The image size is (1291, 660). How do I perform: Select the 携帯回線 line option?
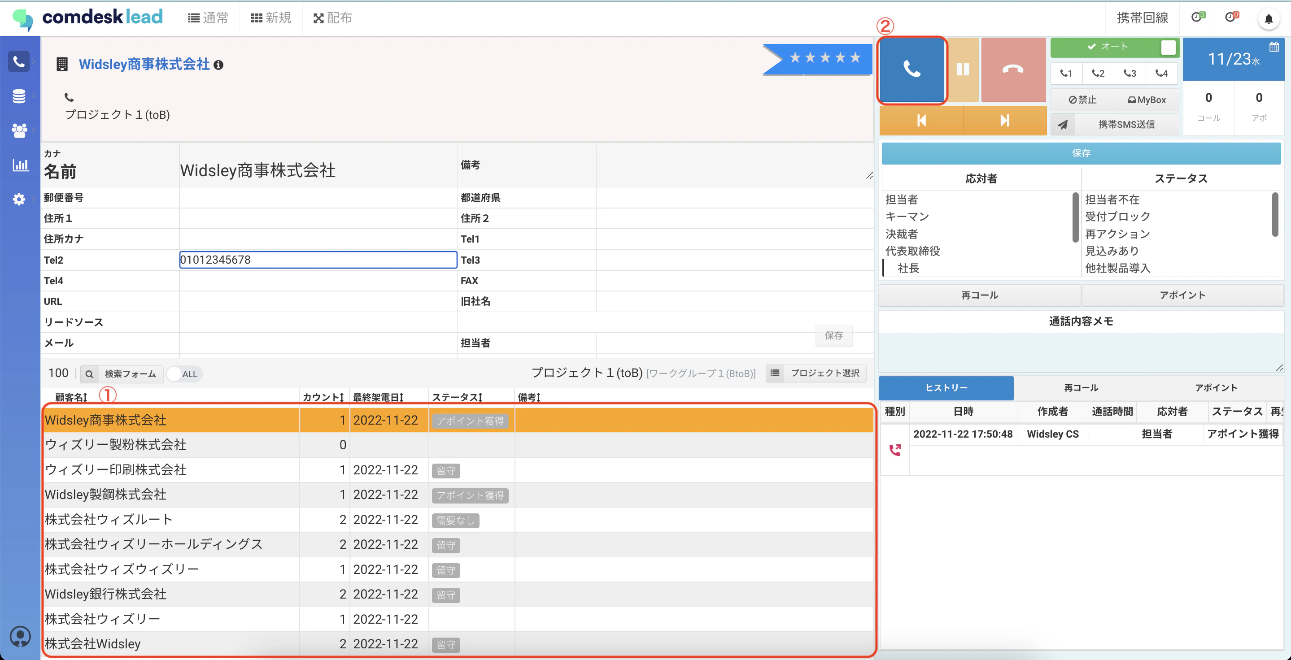pyautogui.click(x=1142, y=18)
